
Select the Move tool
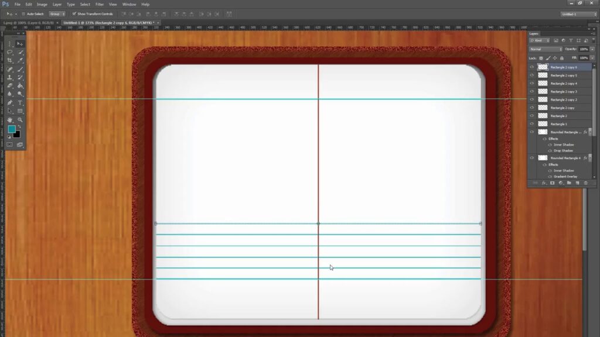pos(19,43)
